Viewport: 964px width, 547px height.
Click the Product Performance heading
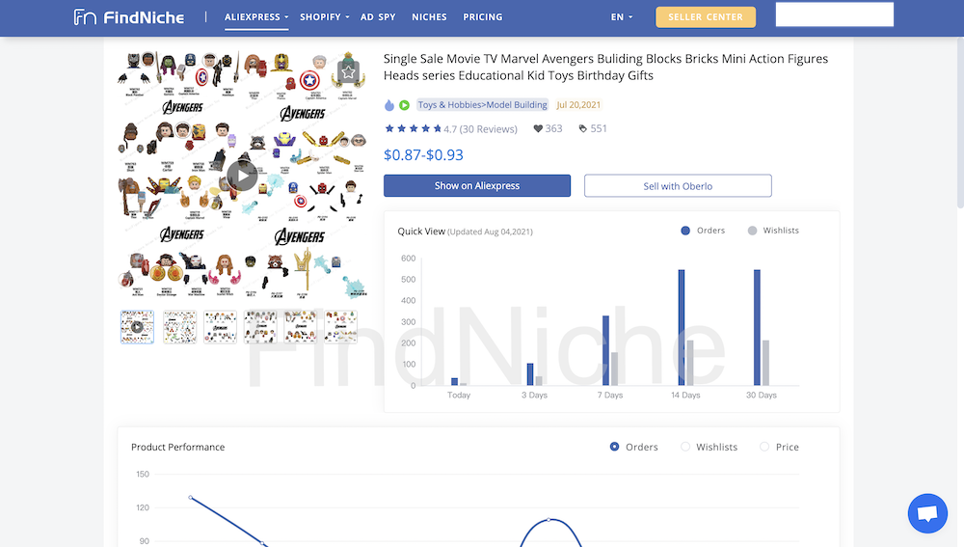[177, 447]
